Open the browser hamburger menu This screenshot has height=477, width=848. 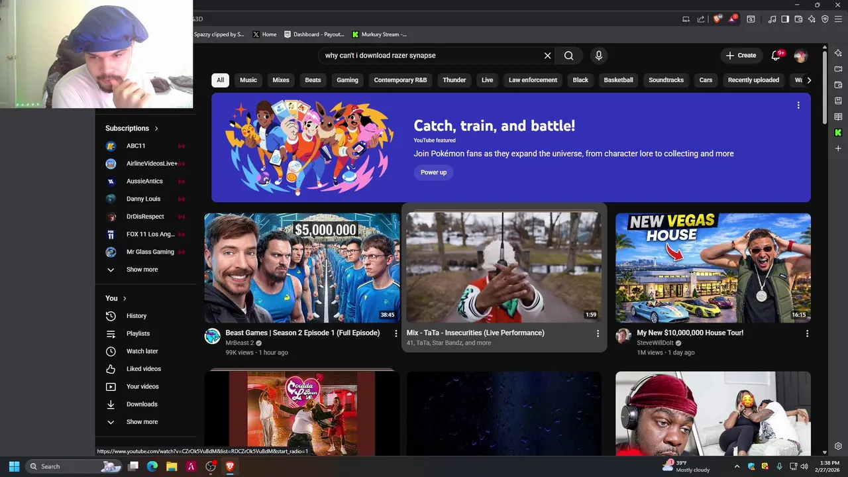[838, 19]
